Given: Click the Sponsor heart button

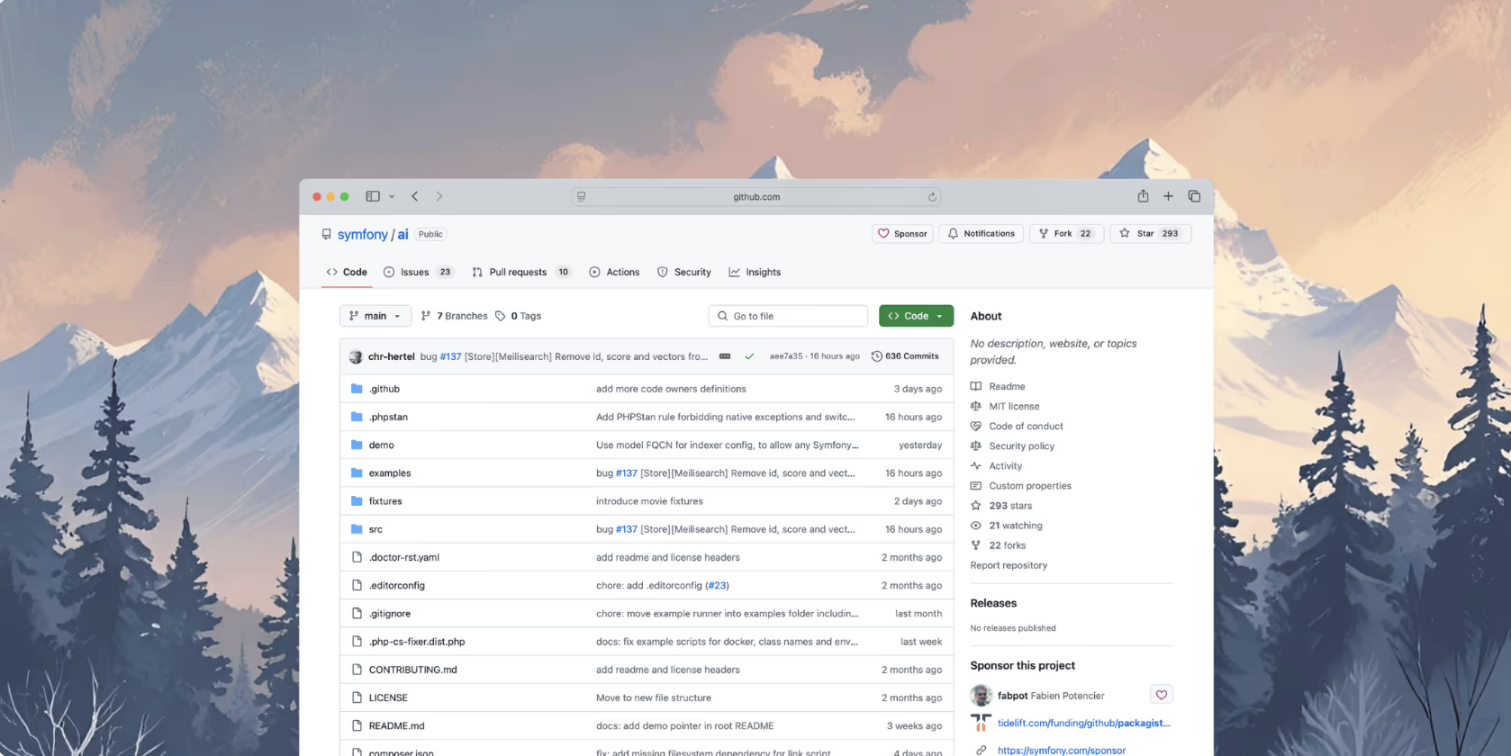Looking at the screenshot, I should 902,233.
